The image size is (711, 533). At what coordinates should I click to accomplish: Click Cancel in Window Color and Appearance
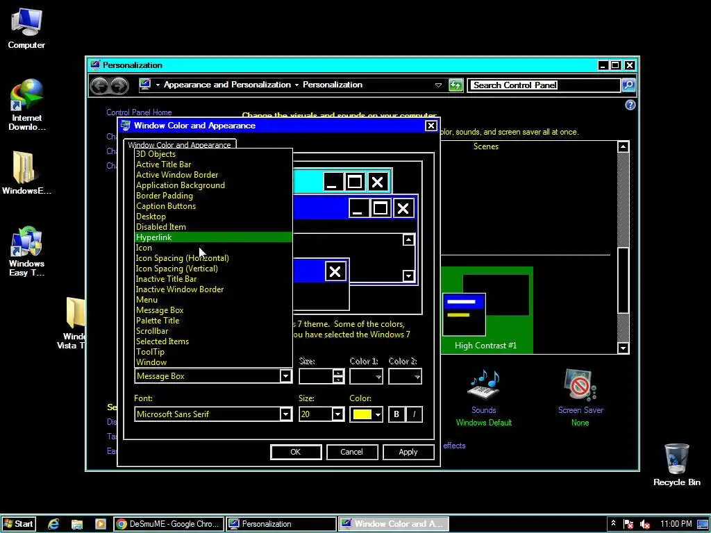(351, 452)
